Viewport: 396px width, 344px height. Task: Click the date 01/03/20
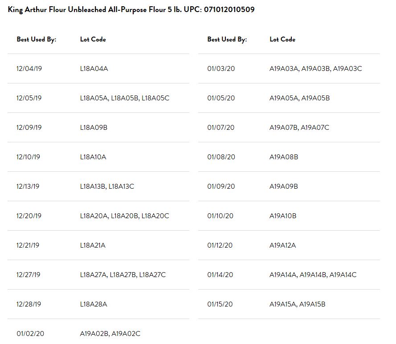pyautogui.click(x=221, y=69)
